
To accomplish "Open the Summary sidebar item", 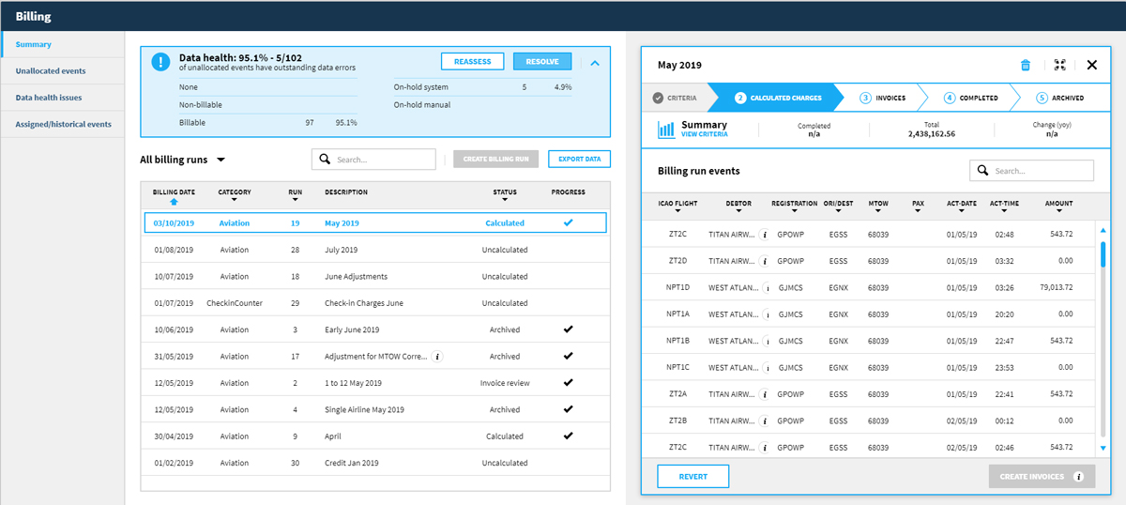I will [x=63, y=44].
